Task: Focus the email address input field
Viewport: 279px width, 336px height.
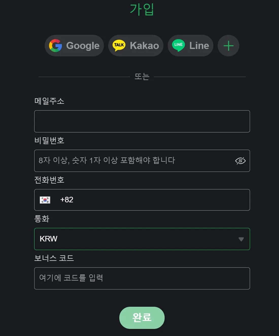Action: pyautogui.click(x=142, y=121)
